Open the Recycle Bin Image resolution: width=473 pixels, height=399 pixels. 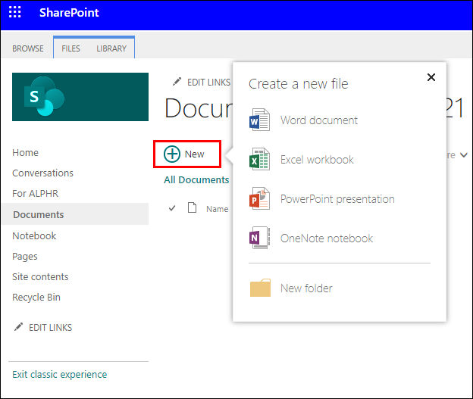(36, 297)
